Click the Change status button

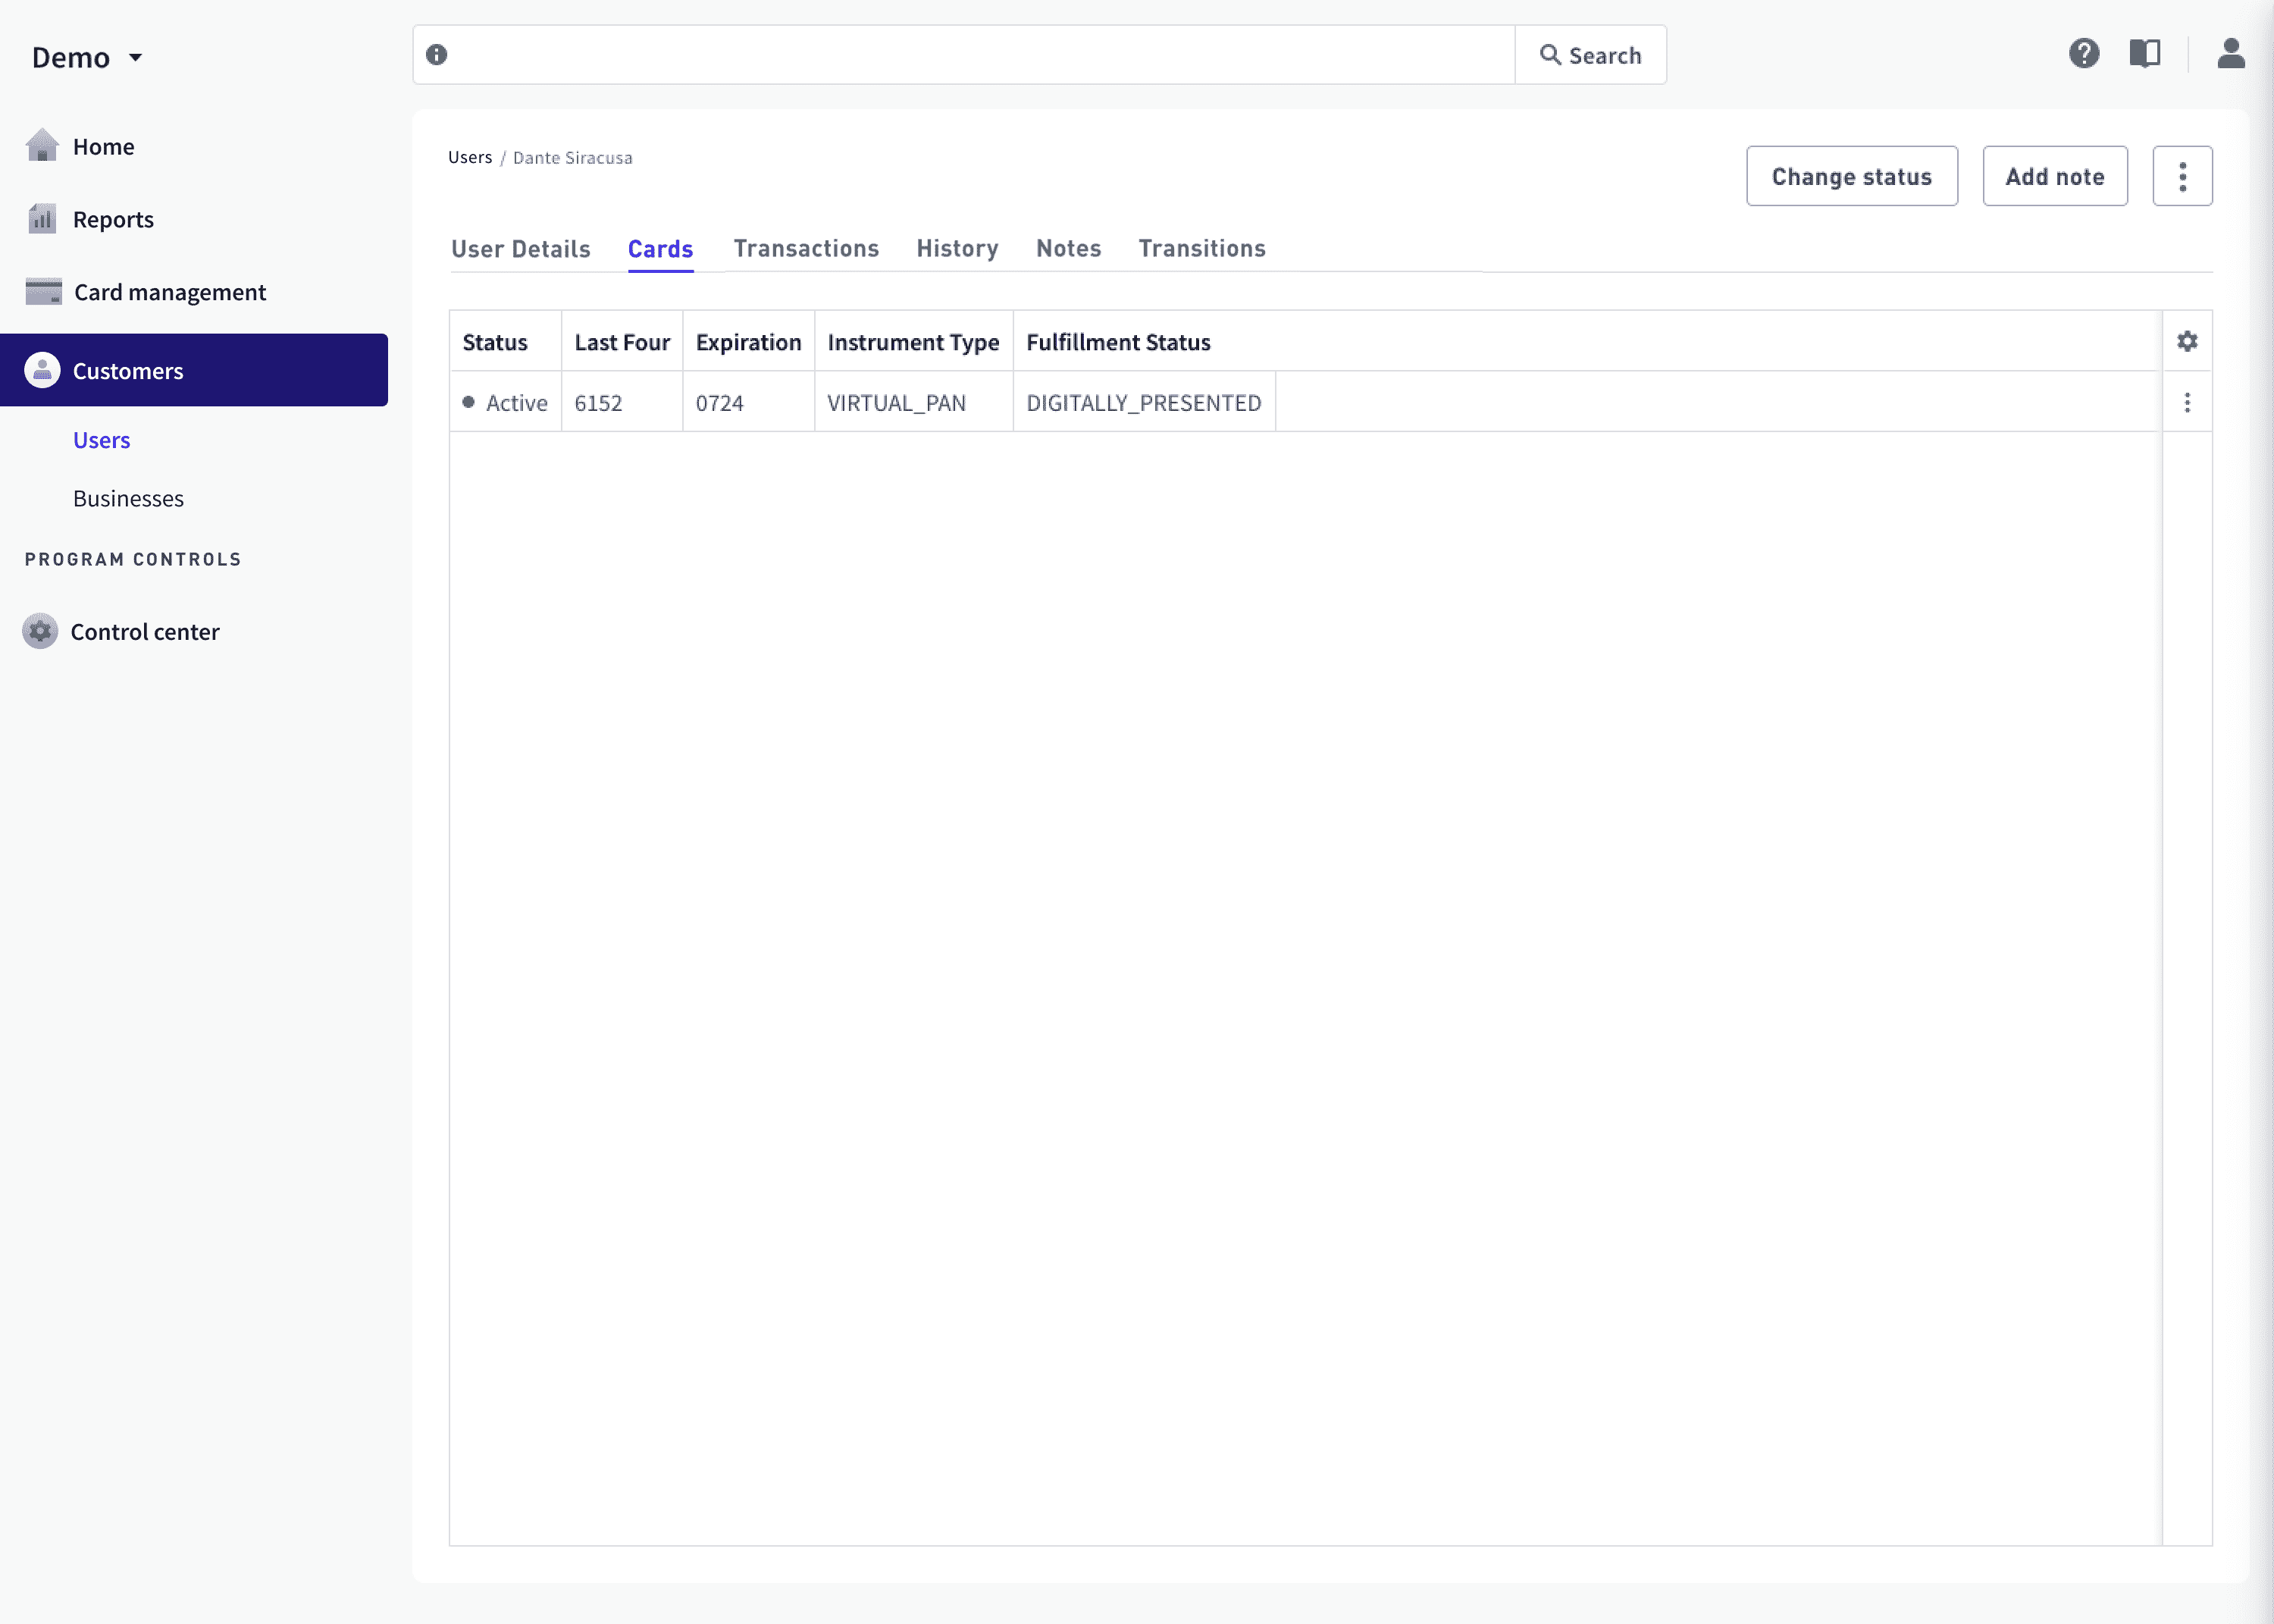pos(1851,177)
